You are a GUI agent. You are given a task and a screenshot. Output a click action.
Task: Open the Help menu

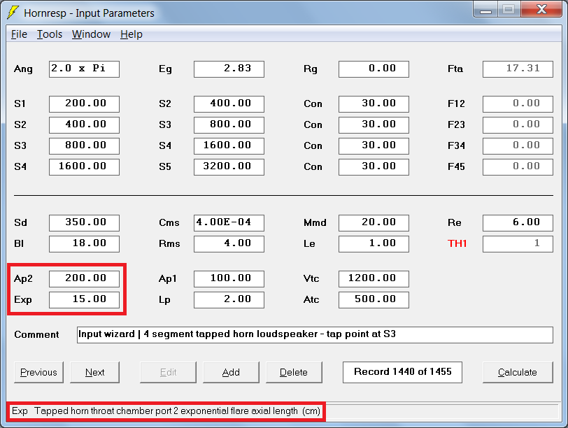point(131,34)
